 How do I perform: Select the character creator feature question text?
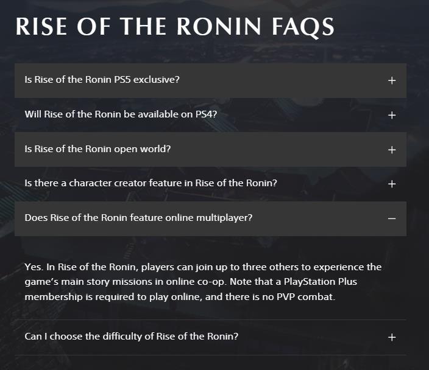151,183
